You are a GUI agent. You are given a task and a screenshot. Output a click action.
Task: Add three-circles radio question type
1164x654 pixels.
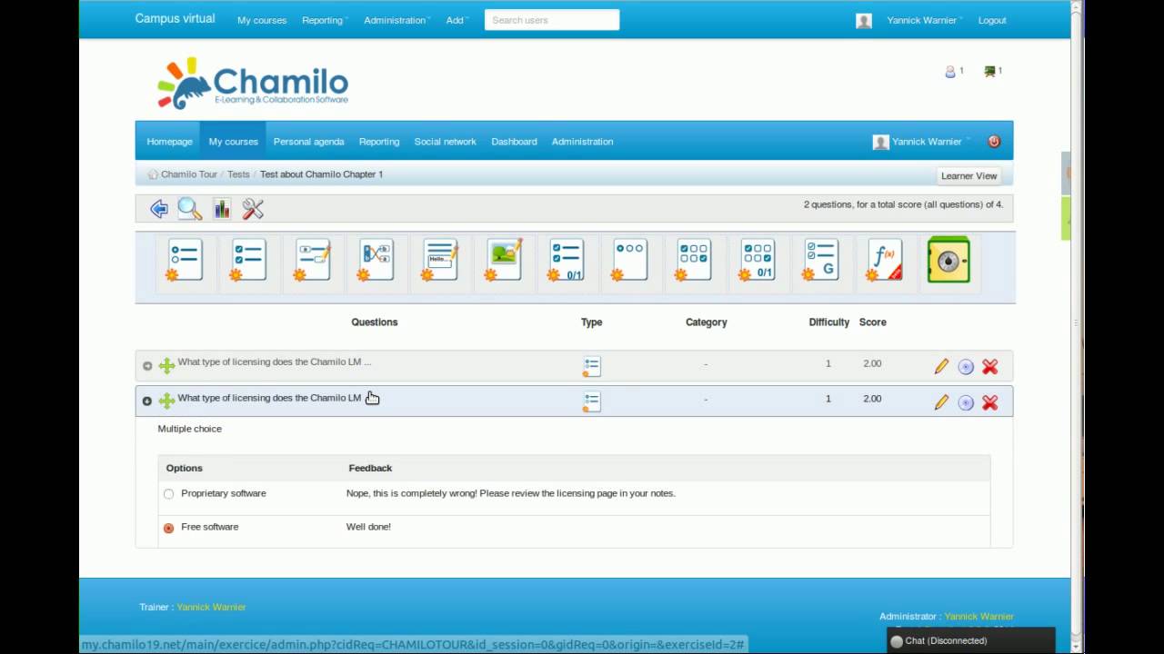tap(629, 260)
